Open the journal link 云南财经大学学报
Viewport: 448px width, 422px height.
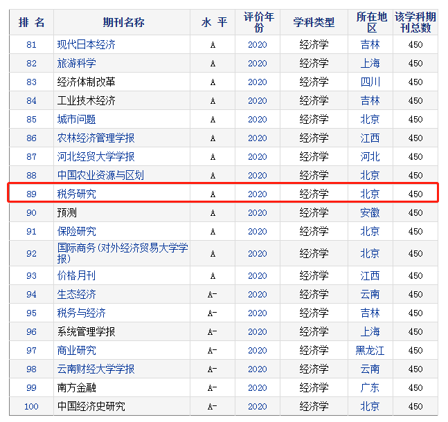point(96,369)
